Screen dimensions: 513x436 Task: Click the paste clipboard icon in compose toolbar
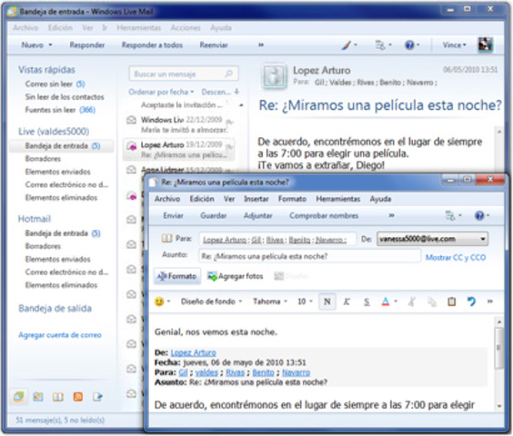click(x=451, y=302)
